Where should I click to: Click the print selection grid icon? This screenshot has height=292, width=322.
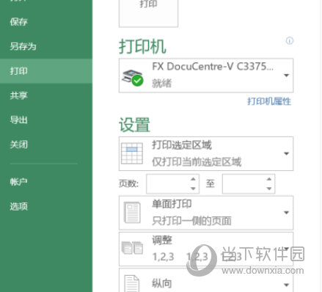[132, 153]
